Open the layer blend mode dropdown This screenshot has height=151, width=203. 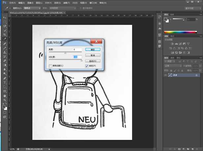(x=173, y=66)
